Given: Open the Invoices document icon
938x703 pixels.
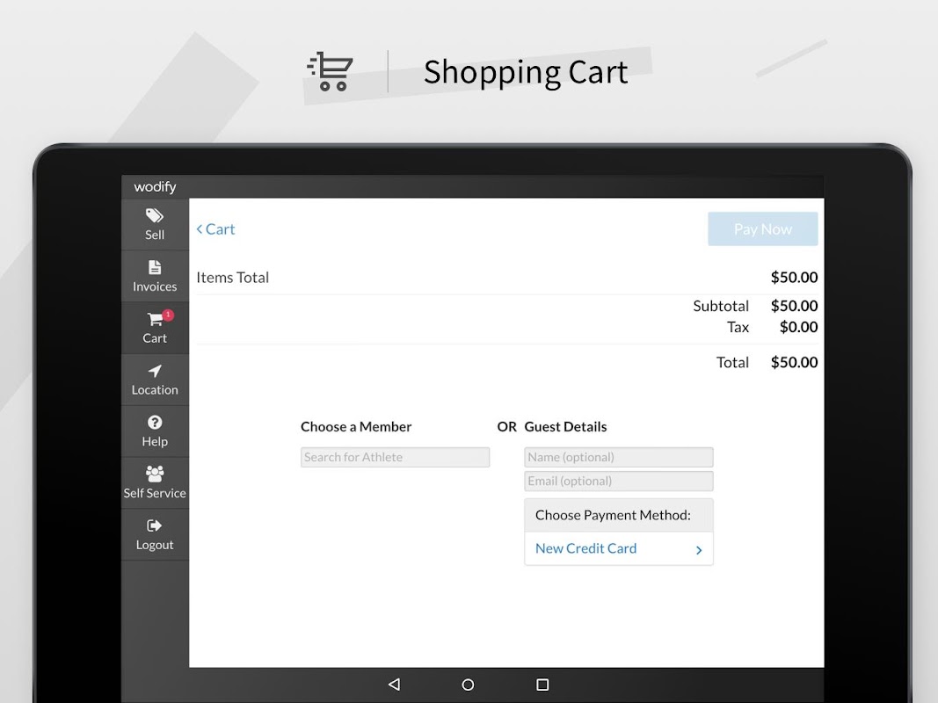Looking at the screenshot, I should (x=155, y=267).
